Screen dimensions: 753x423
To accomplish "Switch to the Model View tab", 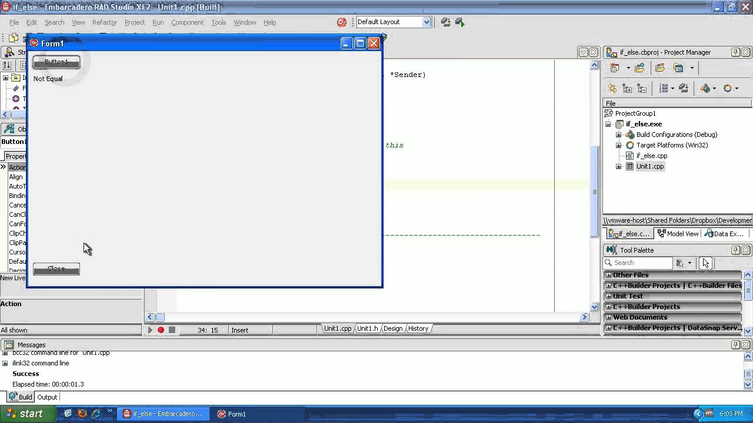I will (x=678, y=233).
